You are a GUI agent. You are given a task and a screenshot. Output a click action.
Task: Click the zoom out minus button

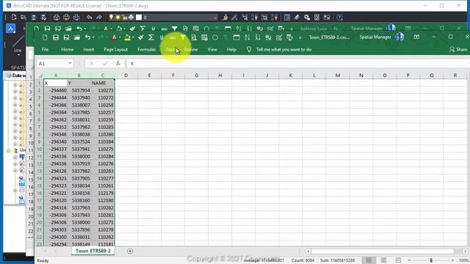(409, 260)
